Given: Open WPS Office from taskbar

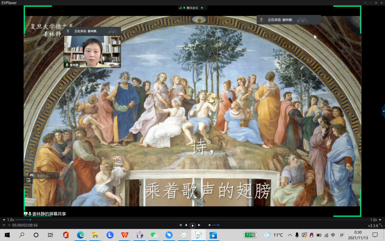Looking at the screenshot, I should click(x=125, y=235).
